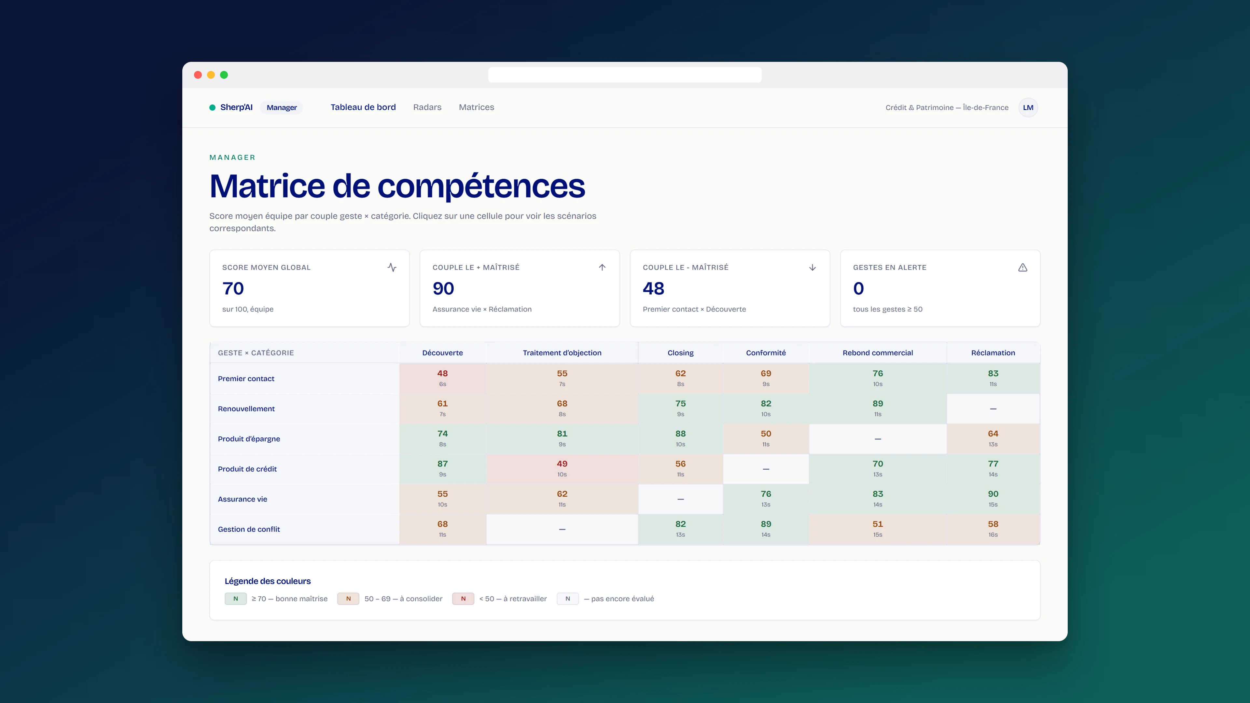This screenshot has width=1250, height=703.
Task: Click the green legend swatch for bonne maîtrise
Action: [x=235, y=598]
